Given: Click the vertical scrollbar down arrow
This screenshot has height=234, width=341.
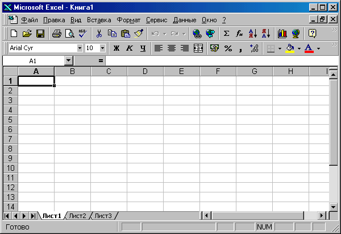Looking at the screenshot, I should pyautogui.click(x=333, y=207).
